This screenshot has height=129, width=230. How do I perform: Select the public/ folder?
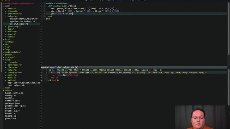point(9,54)
